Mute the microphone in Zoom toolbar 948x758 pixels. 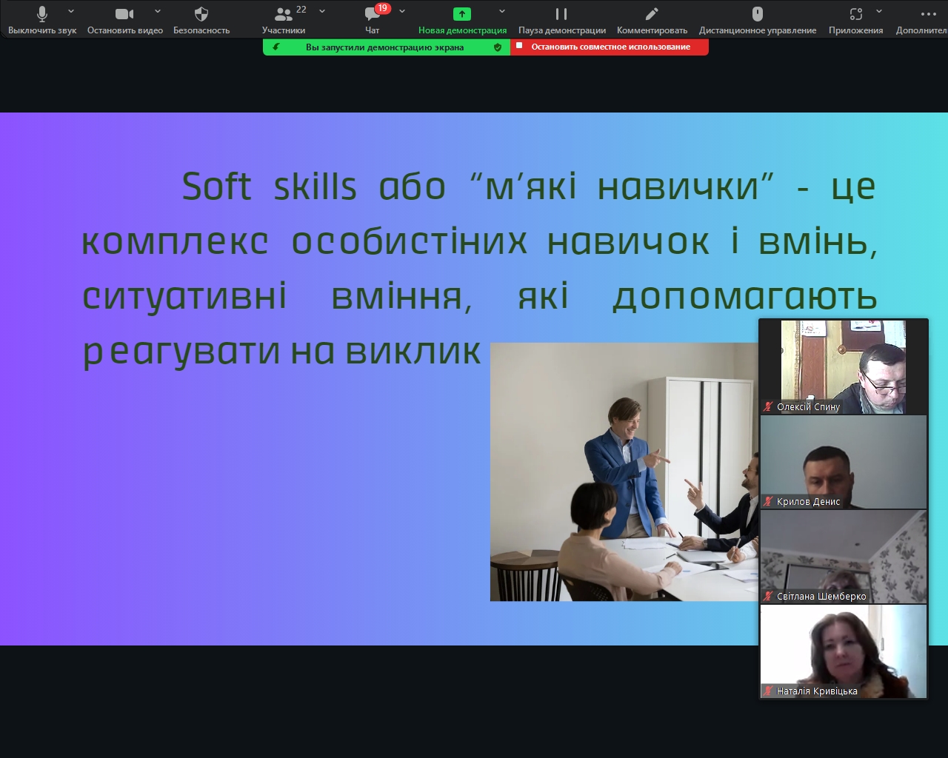coord(42,20)
